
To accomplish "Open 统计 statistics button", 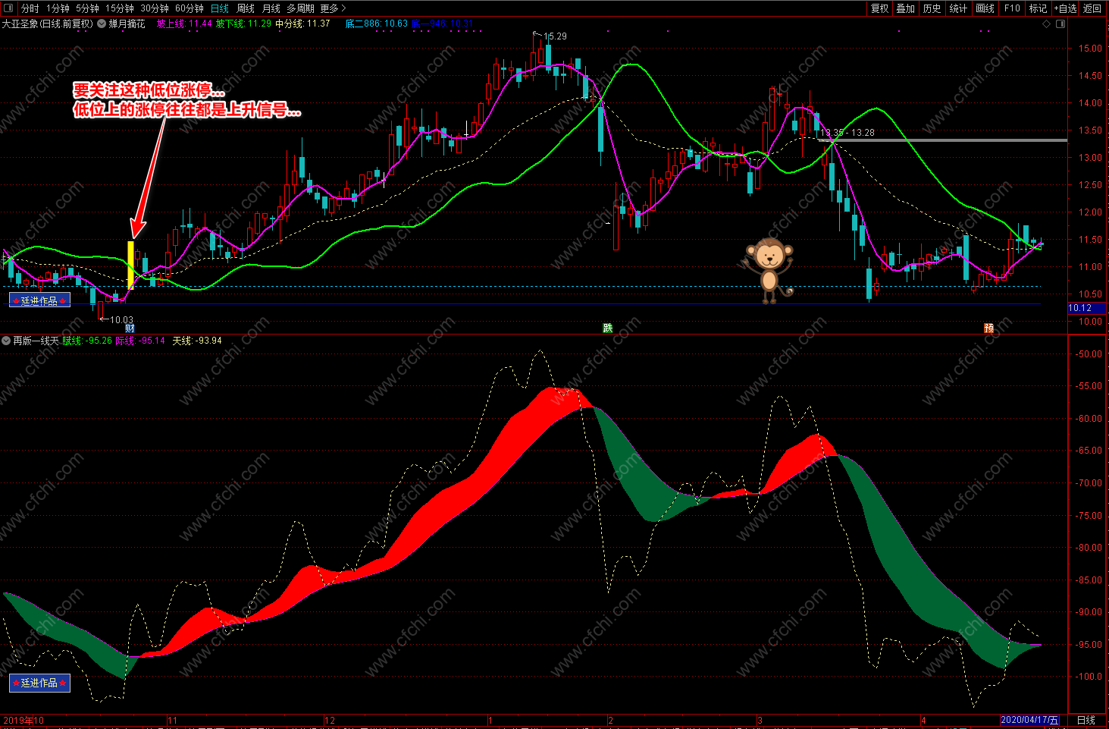I will click(x=958, y=8).
